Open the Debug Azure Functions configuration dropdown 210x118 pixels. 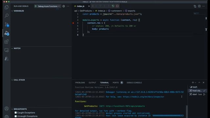(x=49, y=6)
